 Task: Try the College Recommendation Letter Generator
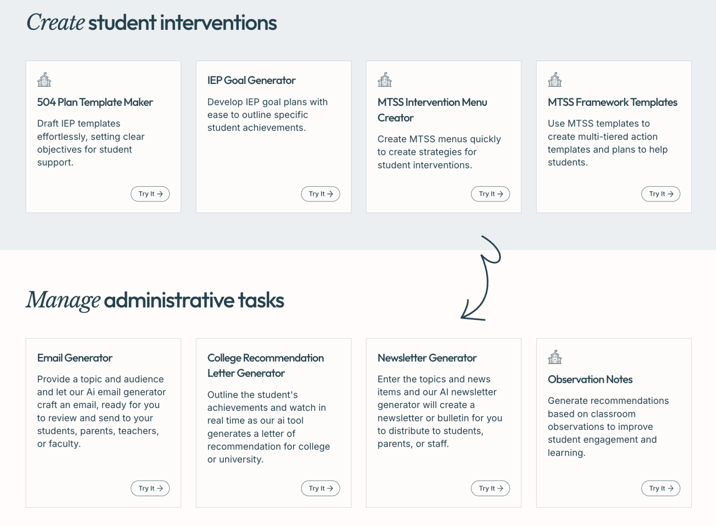click(x=320, y=488)
